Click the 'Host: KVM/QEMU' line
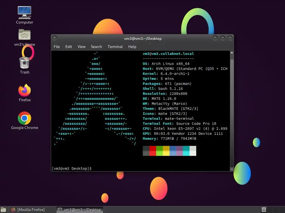The width and height of the screenshot is (285, 213). (185, 69)
